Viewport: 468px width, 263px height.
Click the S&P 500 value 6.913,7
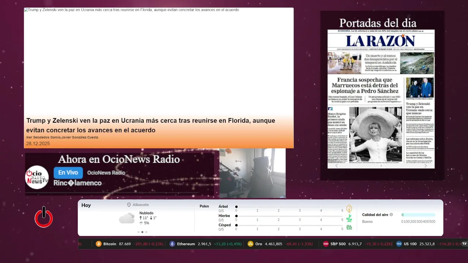click(x=355, y=244)
